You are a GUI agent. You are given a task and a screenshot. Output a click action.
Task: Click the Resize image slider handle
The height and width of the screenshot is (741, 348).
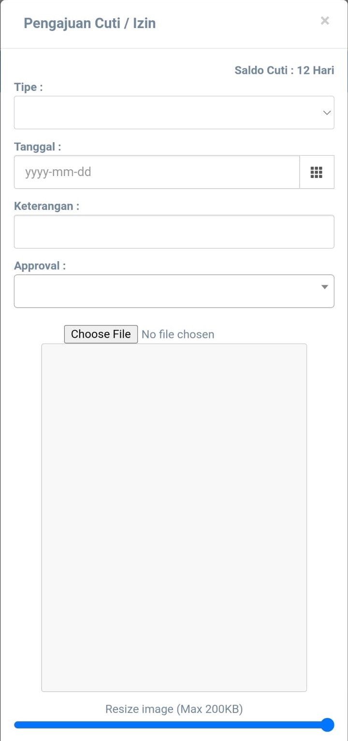point(328,725)
